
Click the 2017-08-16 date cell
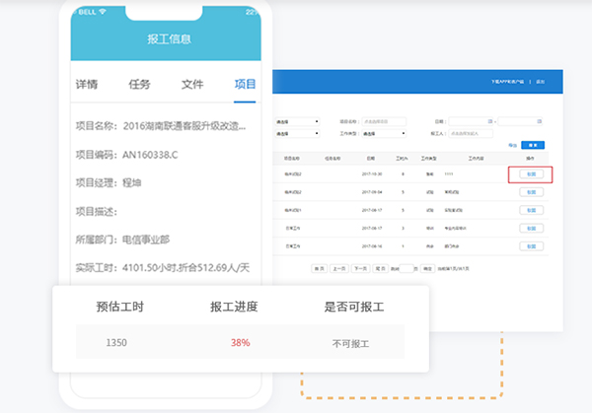(372, 246)
